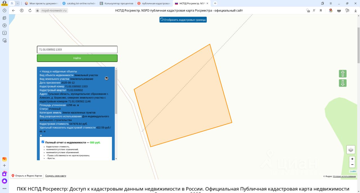This screenshot has height=193, width=360.
Task: Go back via Назад в найденные объекты link
Action: 58,72
